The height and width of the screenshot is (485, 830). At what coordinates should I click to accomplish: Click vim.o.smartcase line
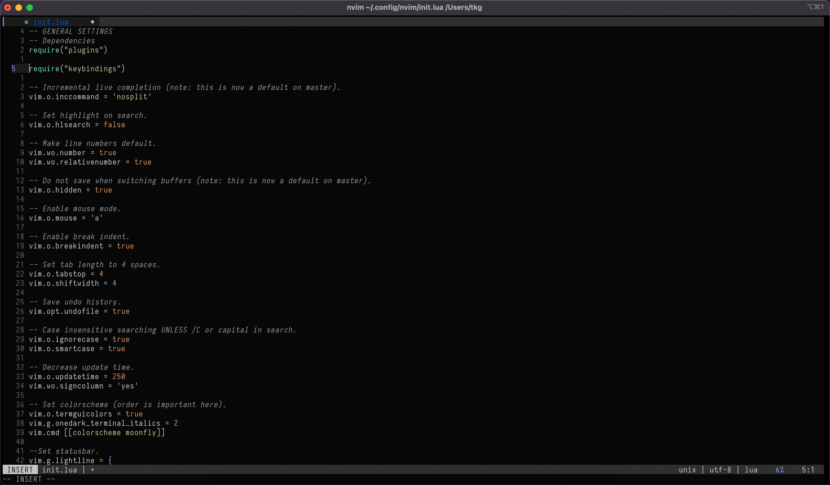pyautogui.click(x=77, y=349)
